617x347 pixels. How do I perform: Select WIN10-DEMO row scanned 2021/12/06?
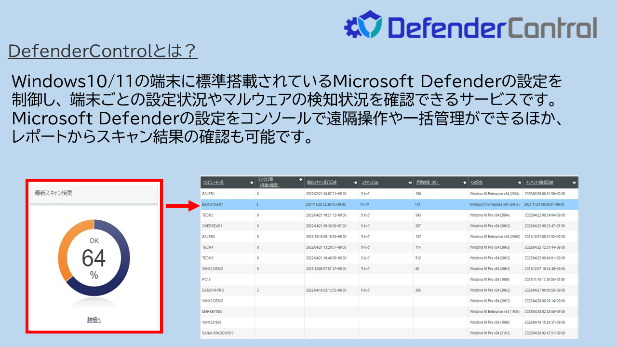[x=389, y=268]
